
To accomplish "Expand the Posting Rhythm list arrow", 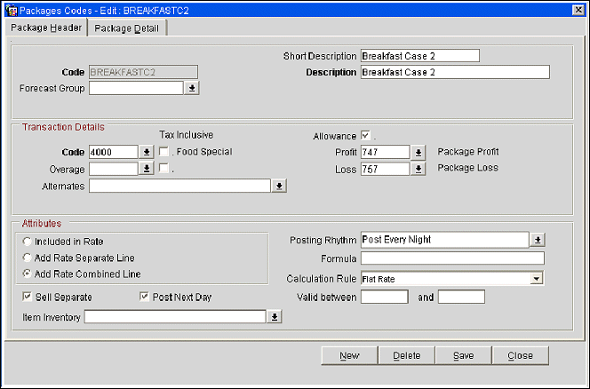I will click(x=537, y=240).
